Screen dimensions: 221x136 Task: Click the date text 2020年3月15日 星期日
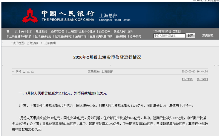167,31
